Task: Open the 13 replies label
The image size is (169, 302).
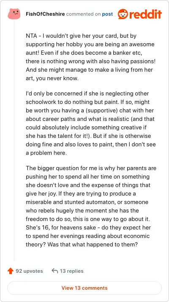Action: [x=71, y=271]
